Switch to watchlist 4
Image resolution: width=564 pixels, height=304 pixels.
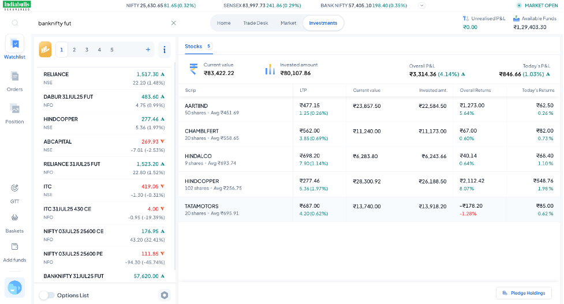pyautogui.click(x=99, y=50)
